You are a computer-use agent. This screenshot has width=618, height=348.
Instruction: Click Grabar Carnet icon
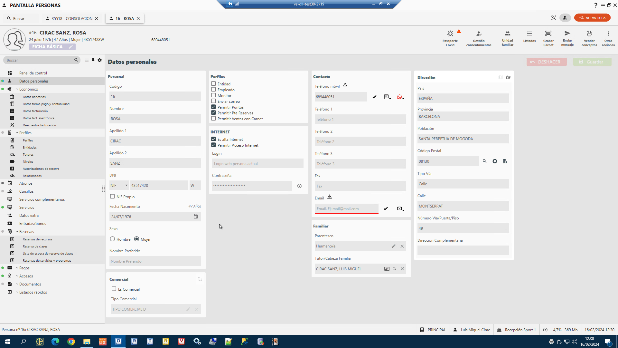[x=548, y=38]
